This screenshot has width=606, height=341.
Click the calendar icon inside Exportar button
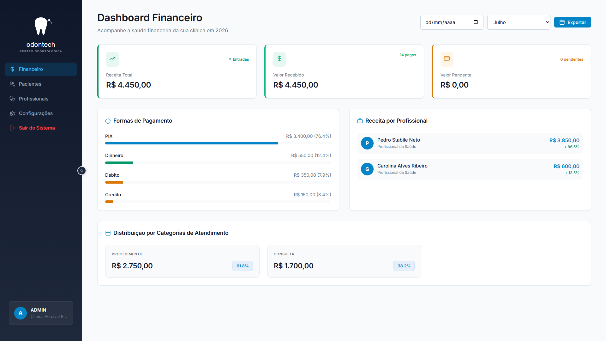(562, 22)
